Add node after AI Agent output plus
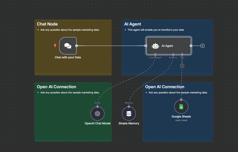This screenshot has width=238, height=152. pyautogui.click(x=203, y=46)
